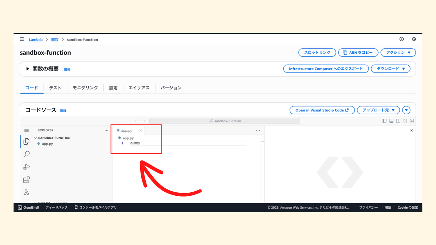Click the CloudShell icon in footer
This screenshot has height=245, width=436.
tap(20, 208)
